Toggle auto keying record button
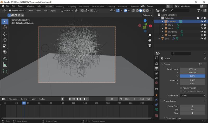This screenshot has height=123, width=208. click(63, 99)
